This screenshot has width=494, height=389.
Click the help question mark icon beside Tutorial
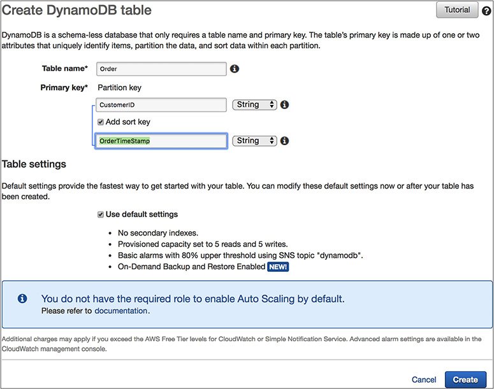pos(486,11)
